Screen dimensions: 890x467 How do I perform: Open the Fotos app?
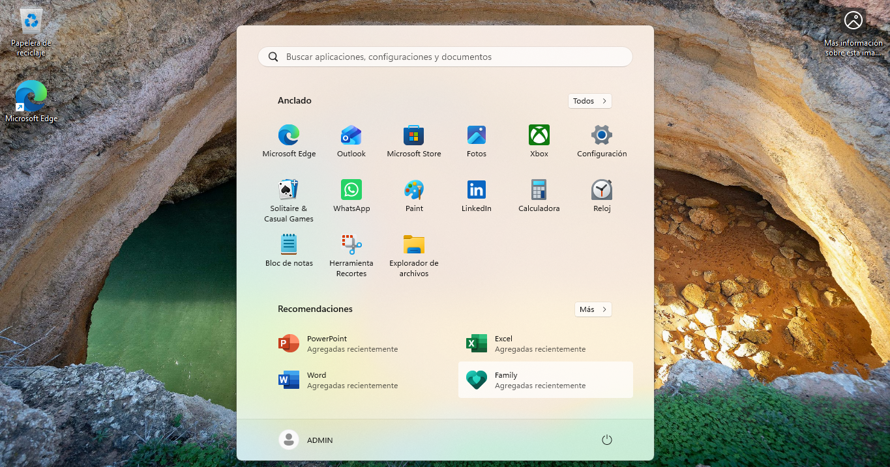coord(477,141)
